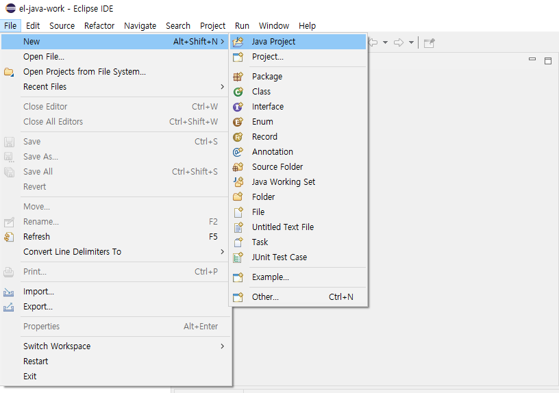Image resolution: width=559 pixels, height=393 pixels.
Task: Expand the New submenu entry
Action: 114,42
